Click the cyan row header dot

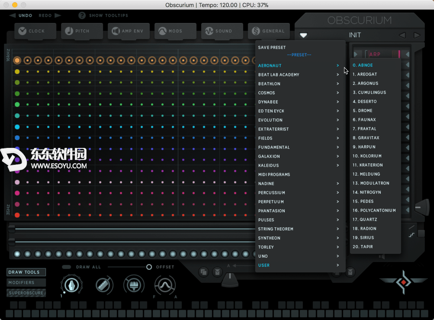(17, 127)
